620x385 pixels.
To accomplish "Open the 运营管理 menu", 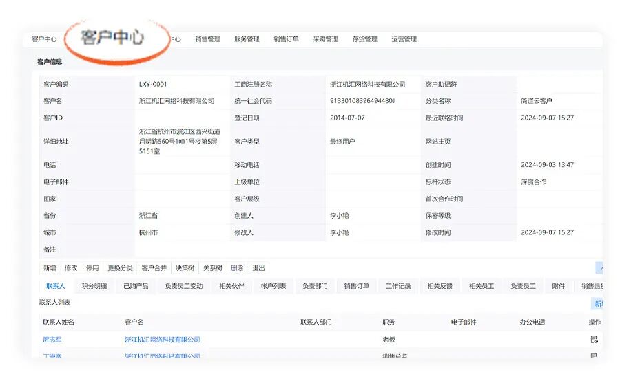I will (404, 39).
